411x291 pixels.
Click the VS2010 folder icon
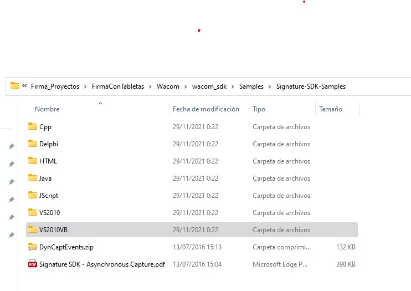33,212
